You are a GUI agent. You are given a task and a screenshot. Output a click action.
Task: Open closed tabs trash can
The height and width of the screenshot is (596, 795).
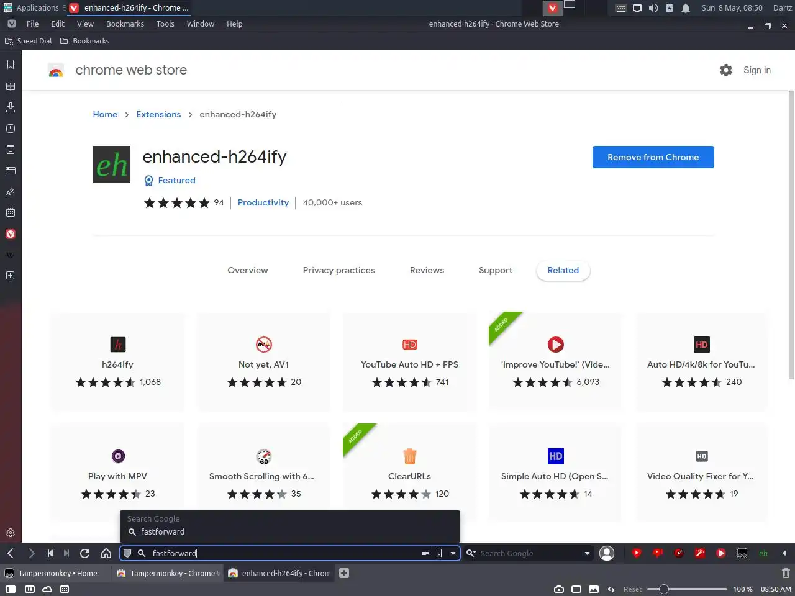point(786,573)
